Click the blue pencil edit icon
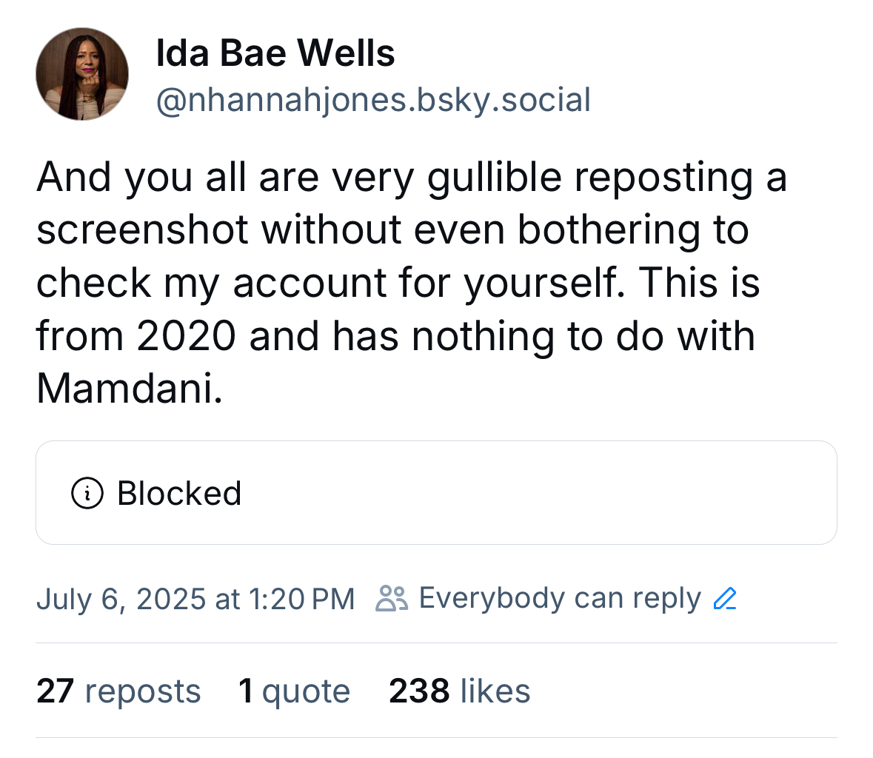Viewport: 873px width, 758px height. 724,598
